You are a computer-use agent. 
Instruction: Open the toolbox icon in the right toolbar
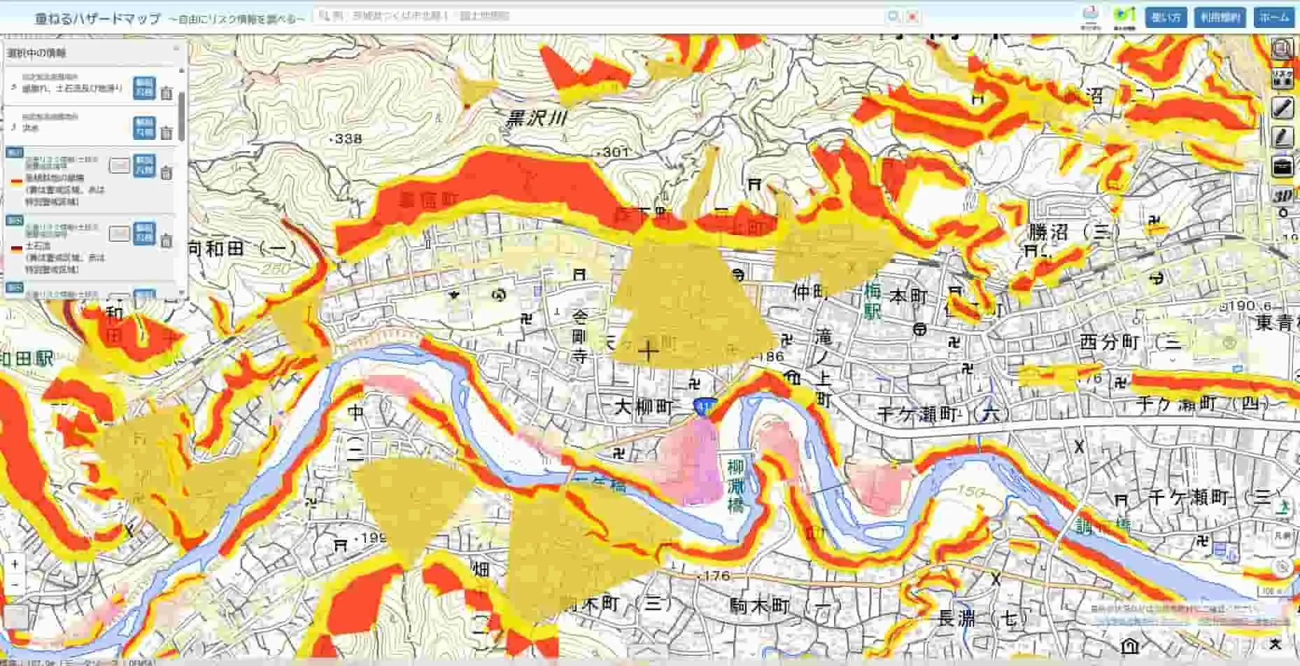(1282, 165)
